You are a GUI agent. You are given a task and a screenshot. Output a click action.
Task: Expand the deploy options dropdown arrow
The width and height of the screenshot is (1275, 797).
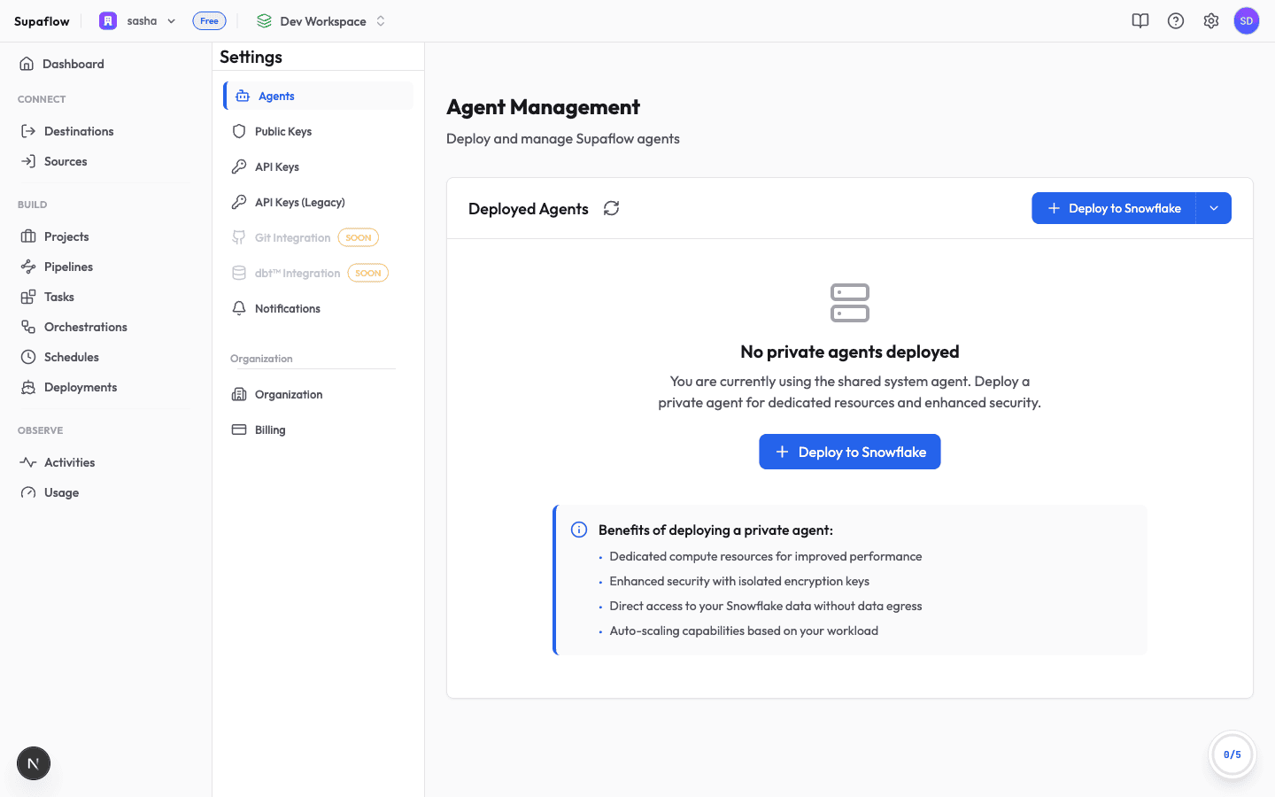pyautogui.click(x=1214, y=208)
